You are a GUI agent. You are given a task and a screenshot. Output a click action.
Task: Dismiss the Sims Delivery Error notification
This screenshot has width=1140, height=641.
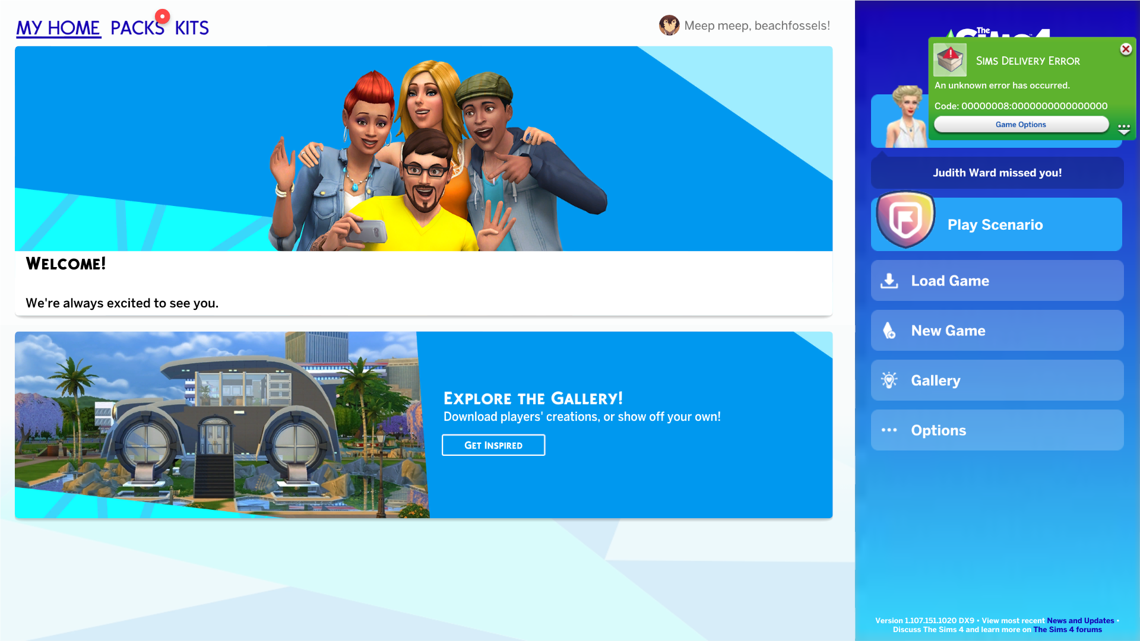pos(1126,49)
